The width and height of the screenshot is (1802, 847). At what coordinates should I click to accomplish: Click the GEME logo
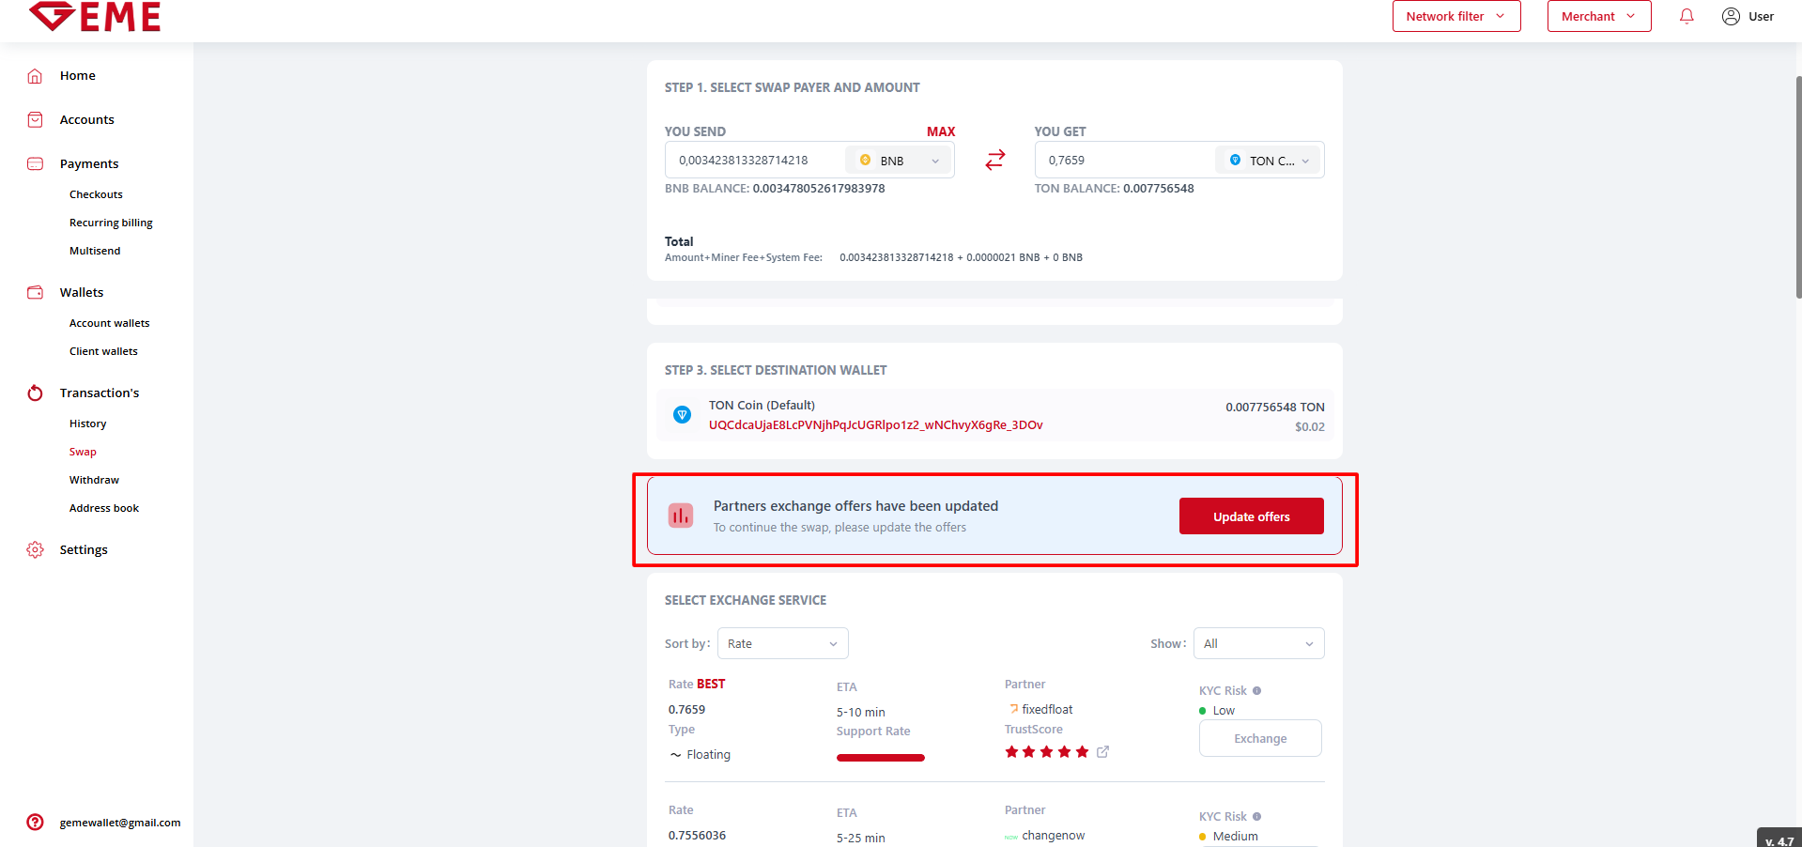point(95,16)
